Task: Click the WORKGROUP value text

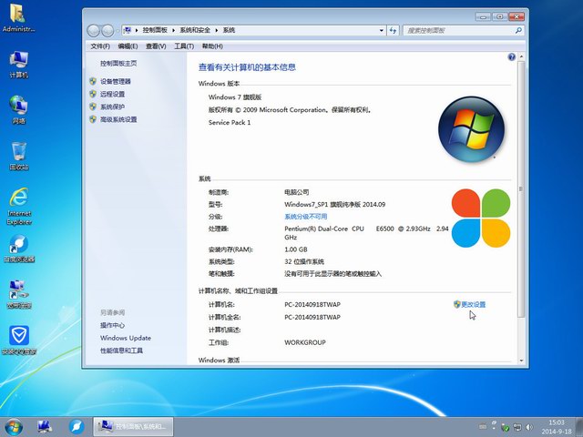Action: tap(305, 342)
